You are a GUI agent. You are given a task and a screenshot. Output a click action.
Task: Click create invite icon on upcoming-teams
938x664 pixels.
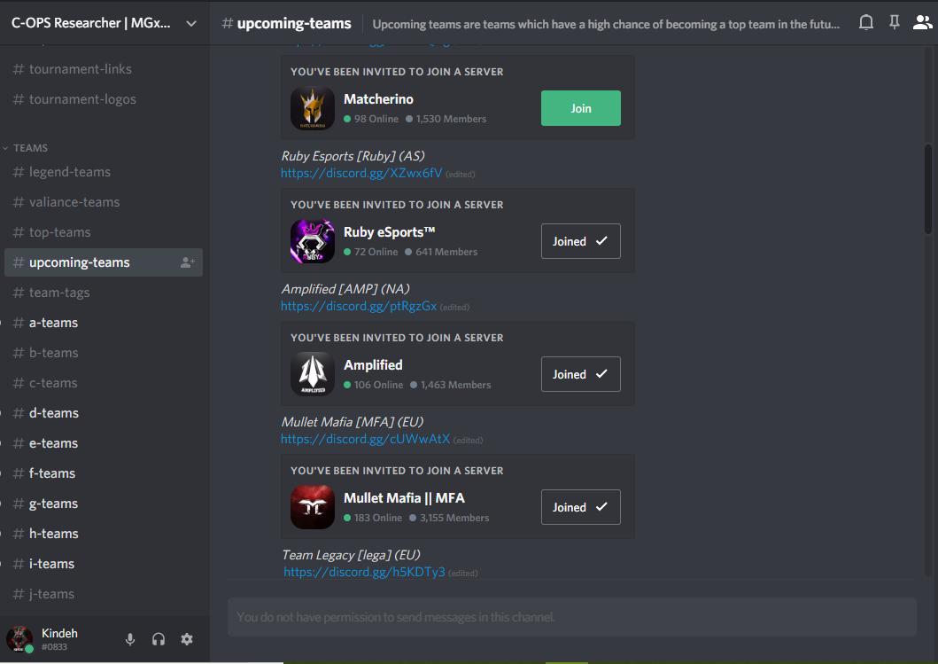click(187, 262)
